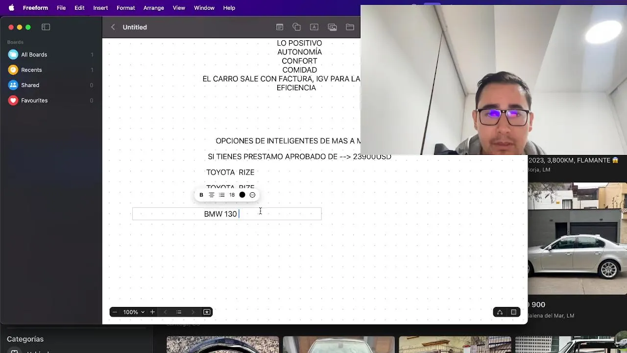The height and width of the screenshot is (353, 627).
Task: Go to next scene arrow
Action: coord(193,312)
